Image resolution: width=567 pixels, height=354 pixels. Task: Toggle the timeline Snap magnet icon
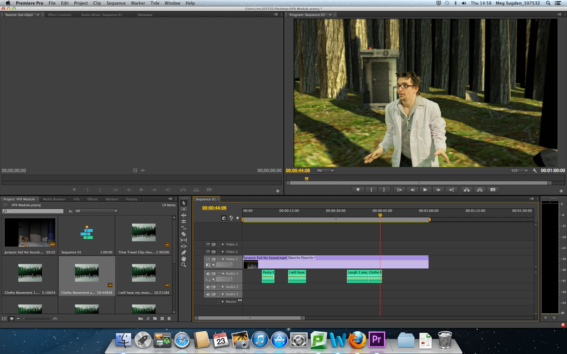point(224,218)
